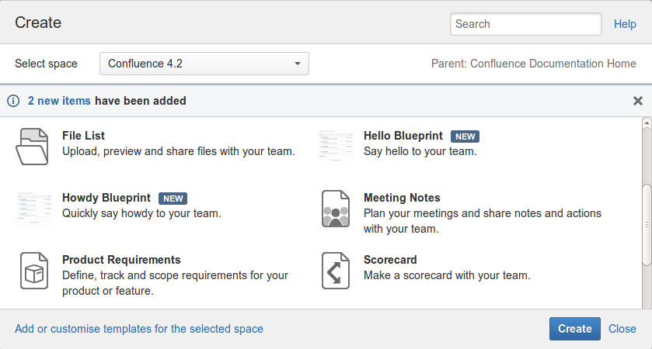Click the info icon in notification bar
Screen dimensions: 652x349
click(13, 101)
